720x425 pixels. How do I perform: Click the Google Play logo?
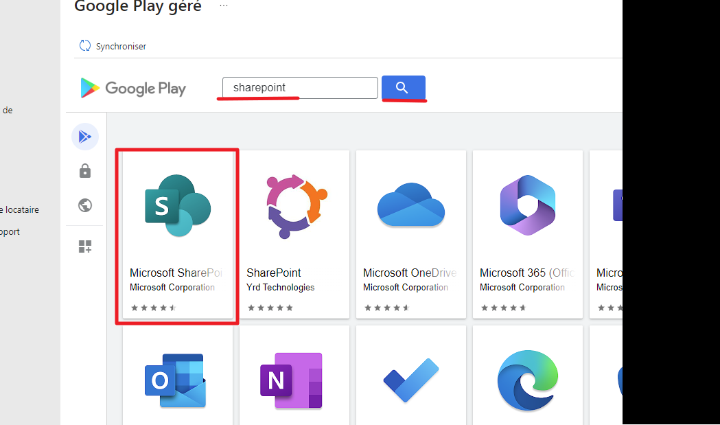(133, 88)
